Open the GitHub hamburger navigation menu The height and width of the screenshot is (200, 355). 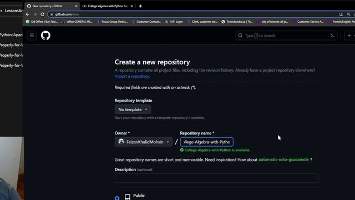(32, 36)
